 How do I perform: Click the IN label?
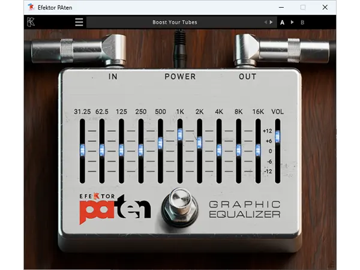(x=113, y=76)
